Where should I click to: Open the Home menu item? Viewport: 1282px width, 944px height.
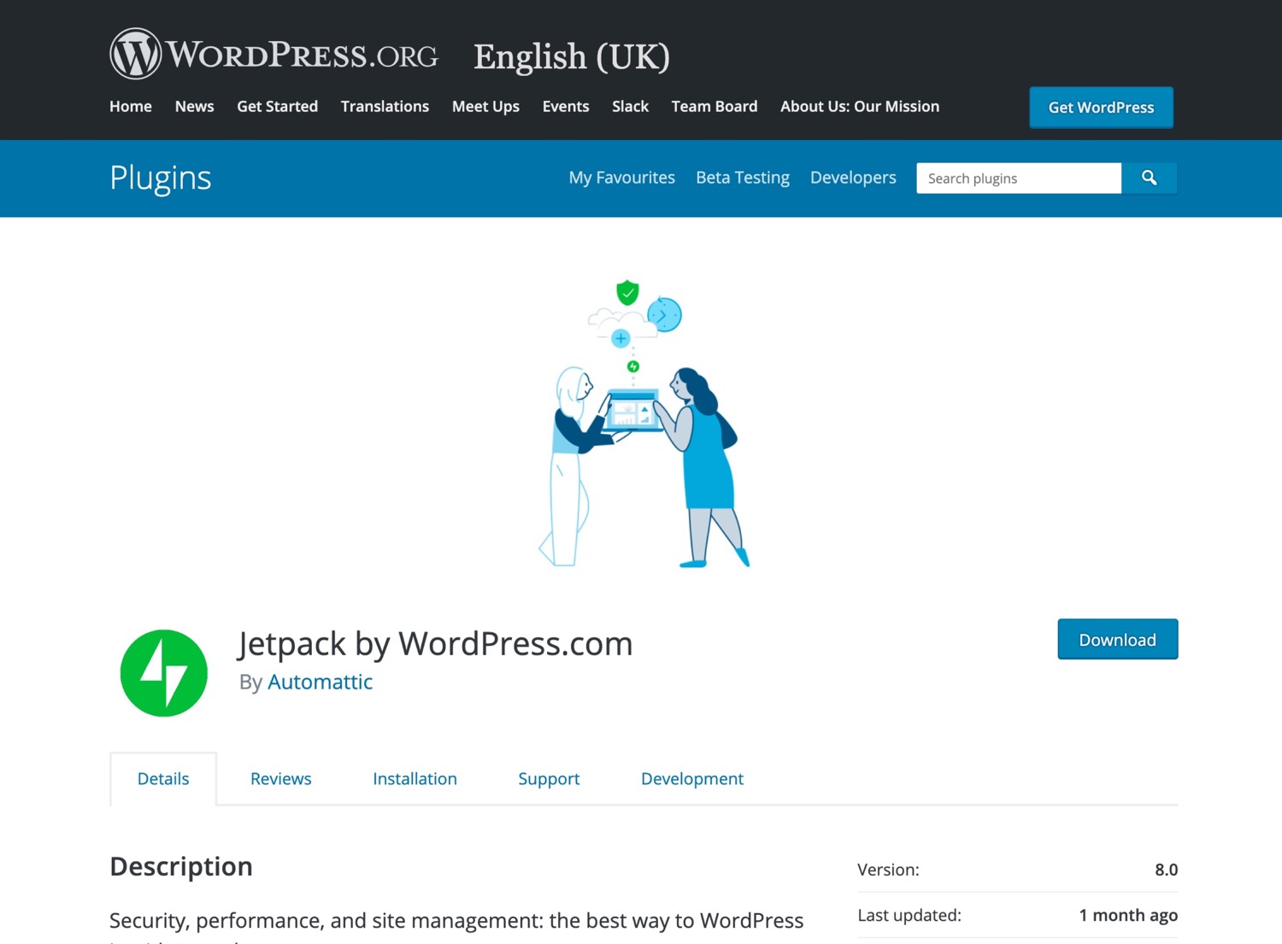[x=130, y=106]
